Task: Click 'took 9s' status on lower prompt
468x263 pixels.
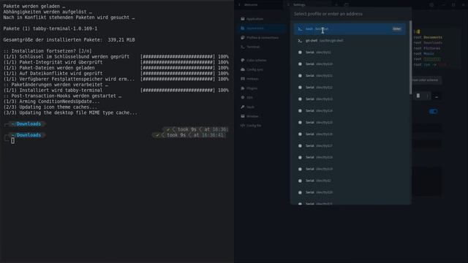Action: (x=176, y=135)
